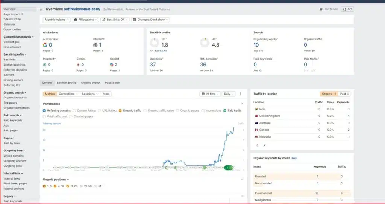
Task: Uncheck the Paid traffic checkbox
Action: coord(225,110)
